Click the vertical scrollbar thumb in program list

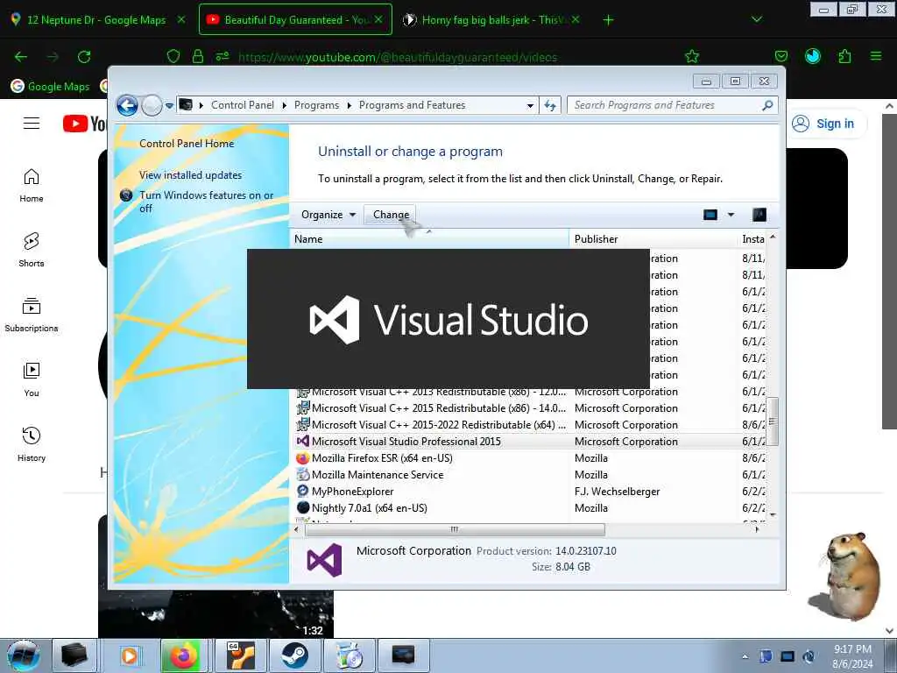click(x=773, y=422)
